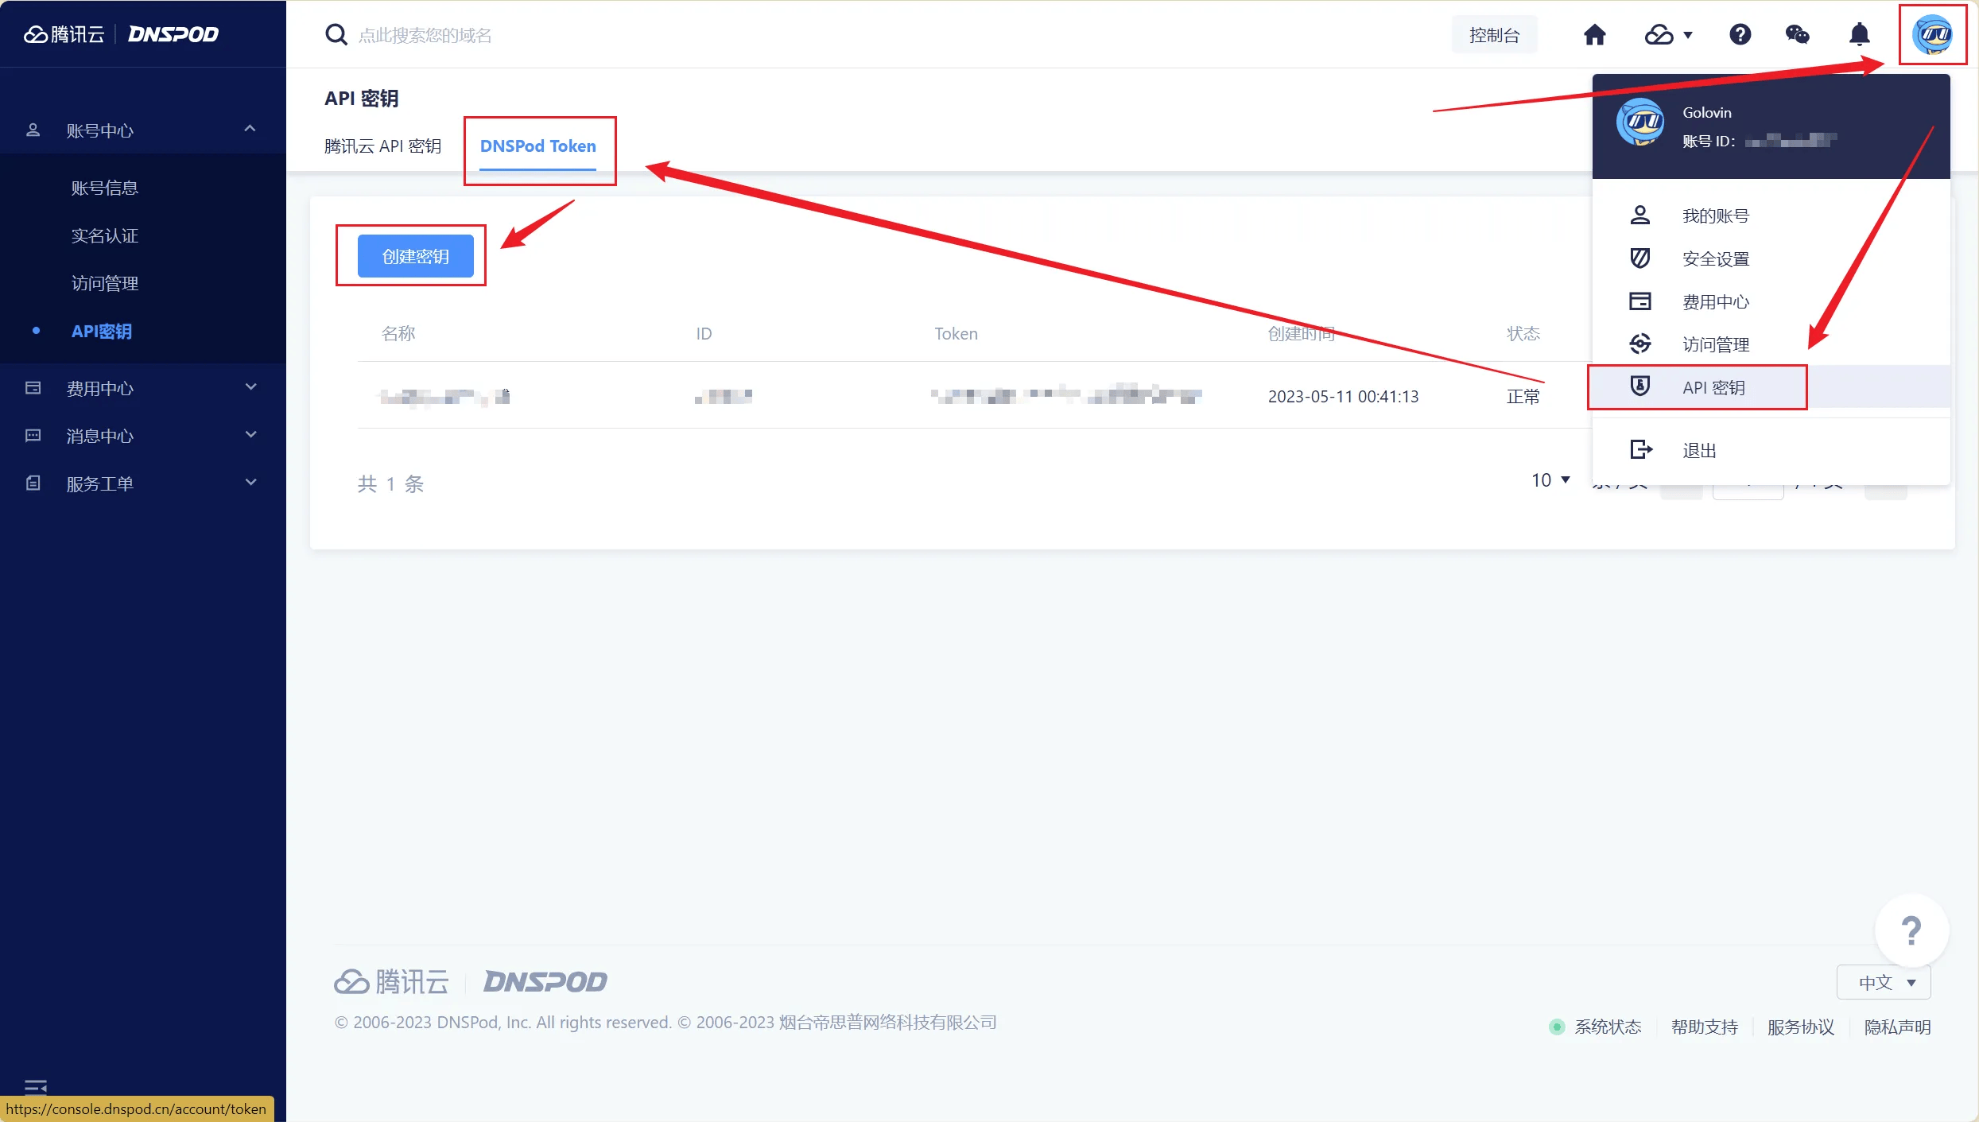Click the 费用中心 icon in sidebar
Image resolution: width=1979 pixels, height=1122 pixels.
point(33,388)
